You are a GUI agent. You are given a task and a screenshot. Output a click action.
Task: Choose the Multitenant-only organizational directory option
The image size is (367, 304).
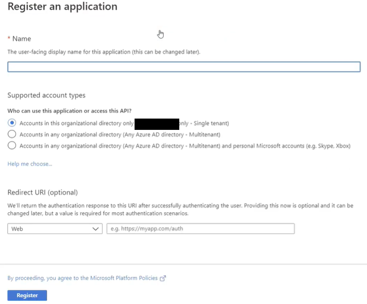(12, 134)
